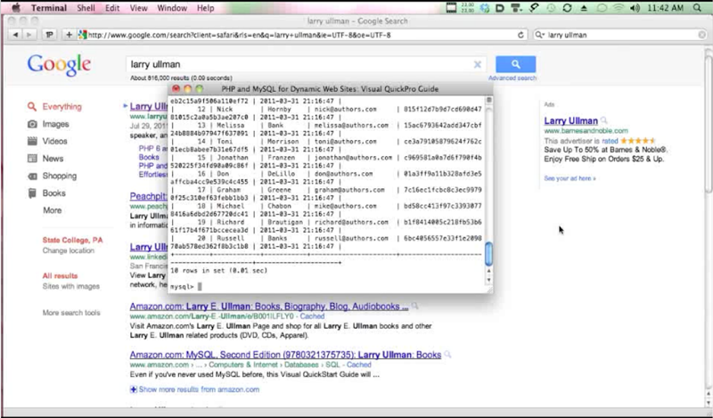The image size is (713, 418).
Task: Expand More search filters
Action: coord(53,210)
